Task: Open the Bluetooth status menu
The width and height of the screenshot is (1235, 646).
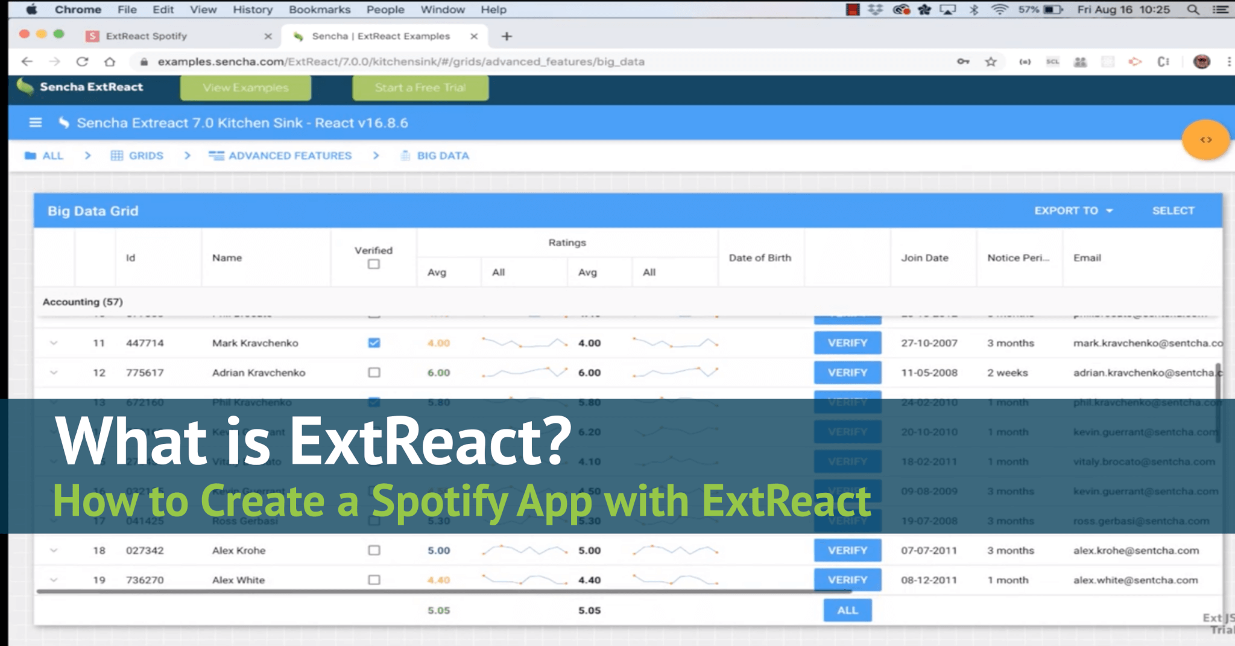Action: [x=974, y=10]
